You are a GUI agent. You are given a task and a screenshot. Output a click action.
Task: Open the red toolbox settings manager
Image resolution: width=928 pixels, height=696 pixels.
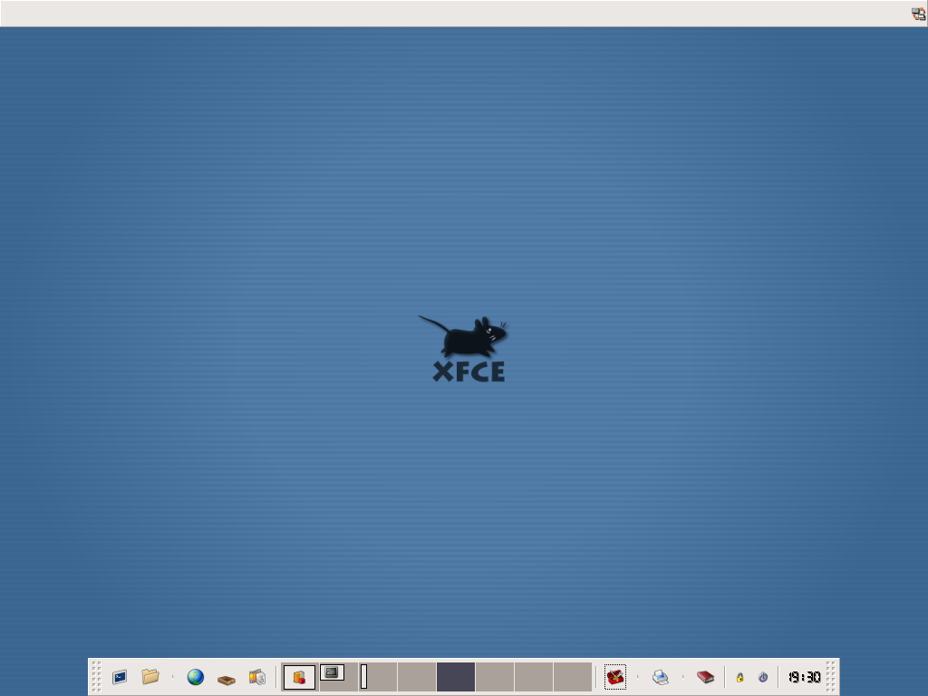click(x=615, y=677)
